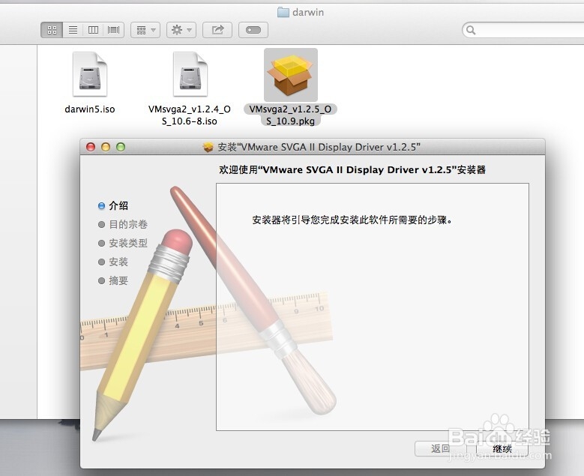584x476 pixels.
Task: Click the VMsvga2_v1.2.5_OS_10.9.pkg file name
Action: pos(291,115)
